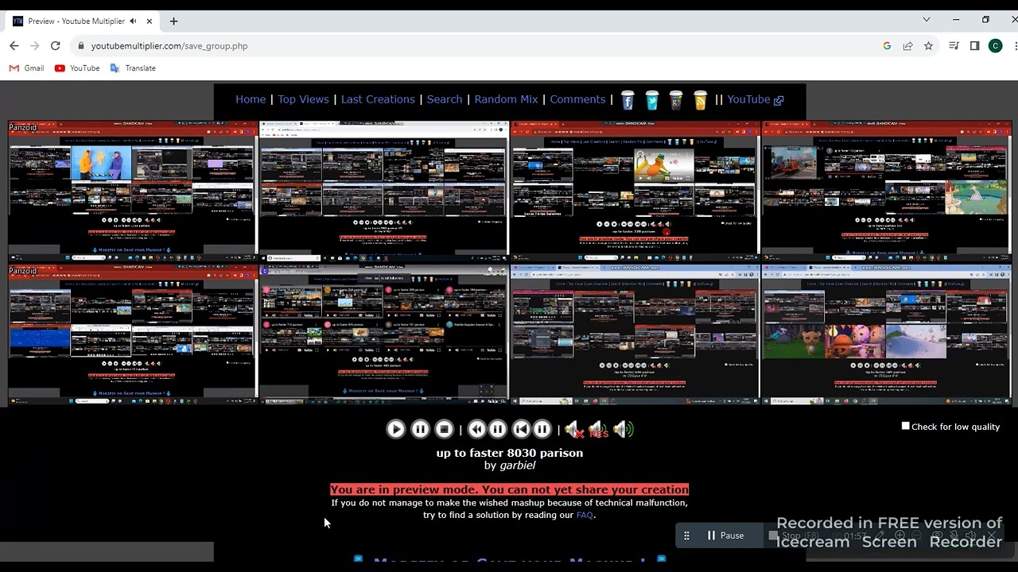
Task: Open Chrome side panel icon
Action: point(974,46)
